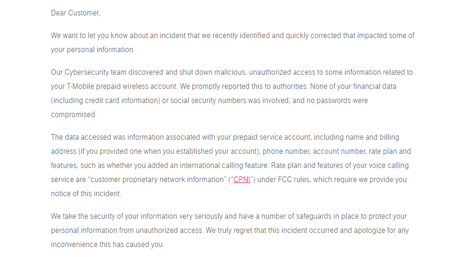Click "customer proprietary network information" quoted phrase
This screenshot has height=257, width=452.
[x=157, y=180]
